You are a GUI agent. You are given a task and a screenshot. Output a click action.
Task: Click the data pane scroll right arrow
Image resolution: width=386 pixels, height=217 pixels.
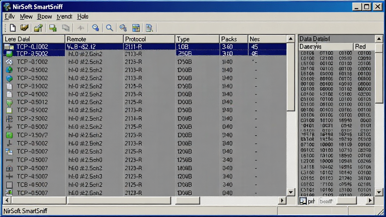click(370, 201)
